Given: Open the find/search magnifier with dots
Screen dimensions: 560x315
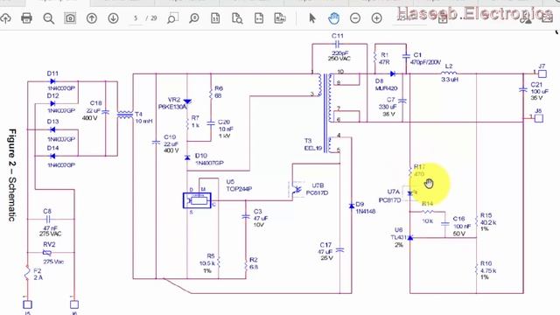Looking at the screenshot, I should click(49, 18).
